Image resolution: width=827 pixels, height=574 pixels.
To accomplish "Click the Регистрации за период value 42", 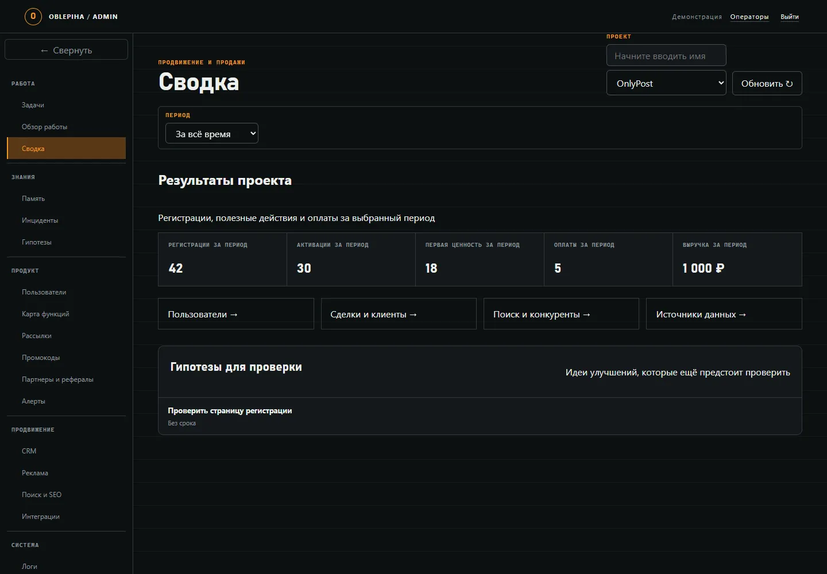I will 176,268.
